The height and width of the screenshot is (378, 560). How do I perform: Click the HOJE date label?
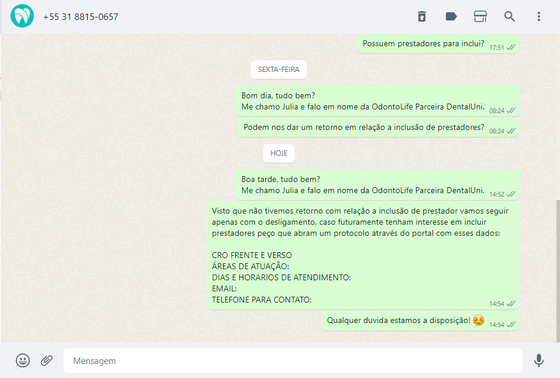point(279,153)
